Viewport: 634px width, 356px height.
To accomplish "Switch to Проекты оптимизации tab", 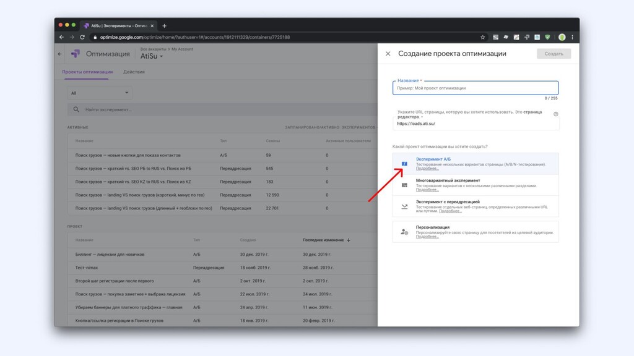I will pos(87,72).
